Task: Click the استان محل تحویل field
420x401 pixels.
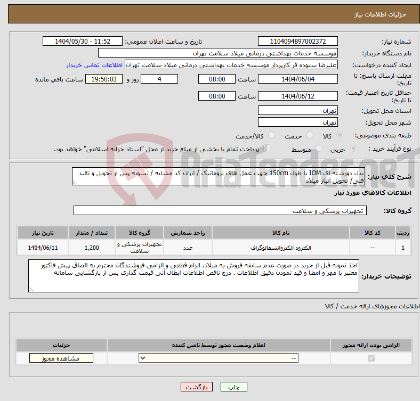Action: click(297, 111)
